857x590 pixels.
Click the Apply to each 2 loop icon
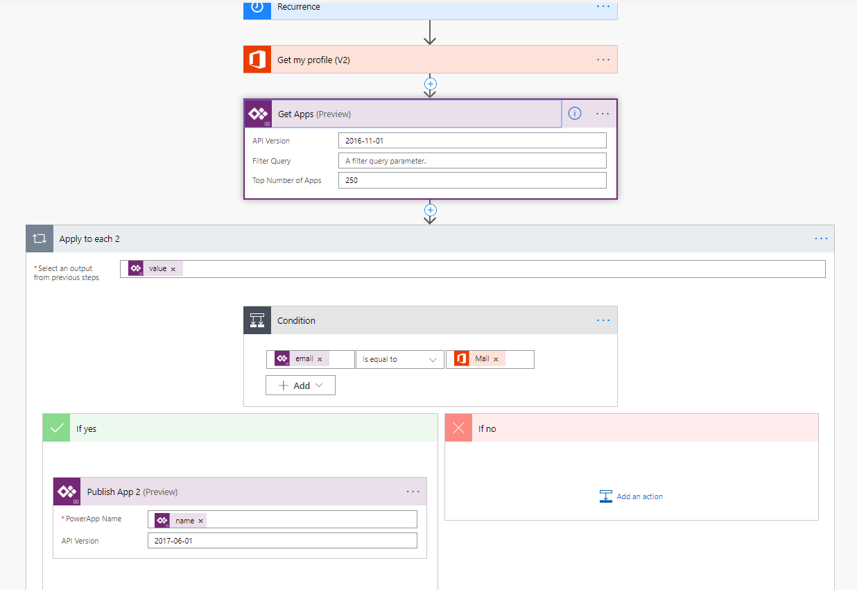click(x=40, y=238)
